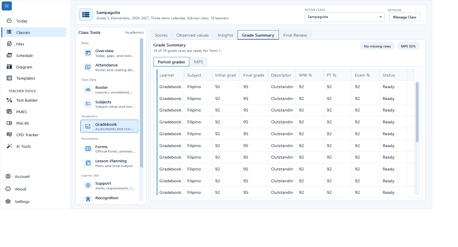458x247 pixels.
Task: Click the Initial grade column header
Action: 226,75
